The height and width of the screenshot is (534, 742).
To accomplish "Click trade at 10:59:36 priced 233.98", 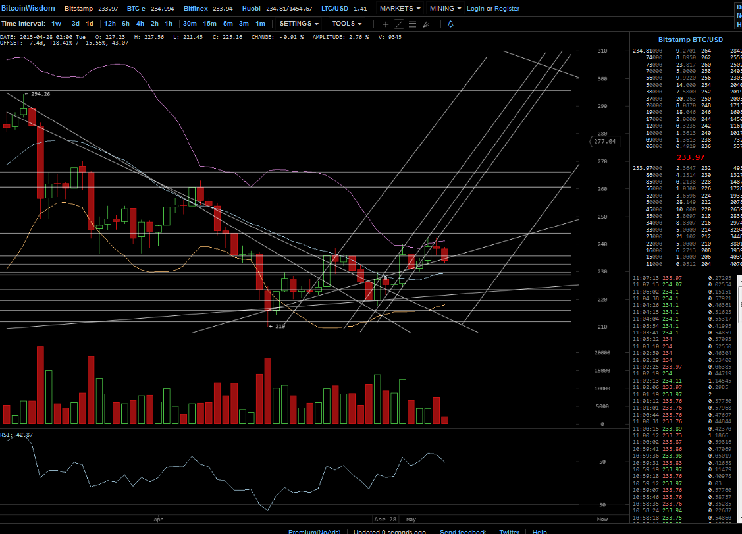I will tap(683, 456).
